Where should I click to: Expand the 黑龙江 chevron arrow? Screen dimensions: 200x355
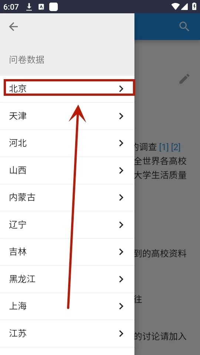click(121, 279)
